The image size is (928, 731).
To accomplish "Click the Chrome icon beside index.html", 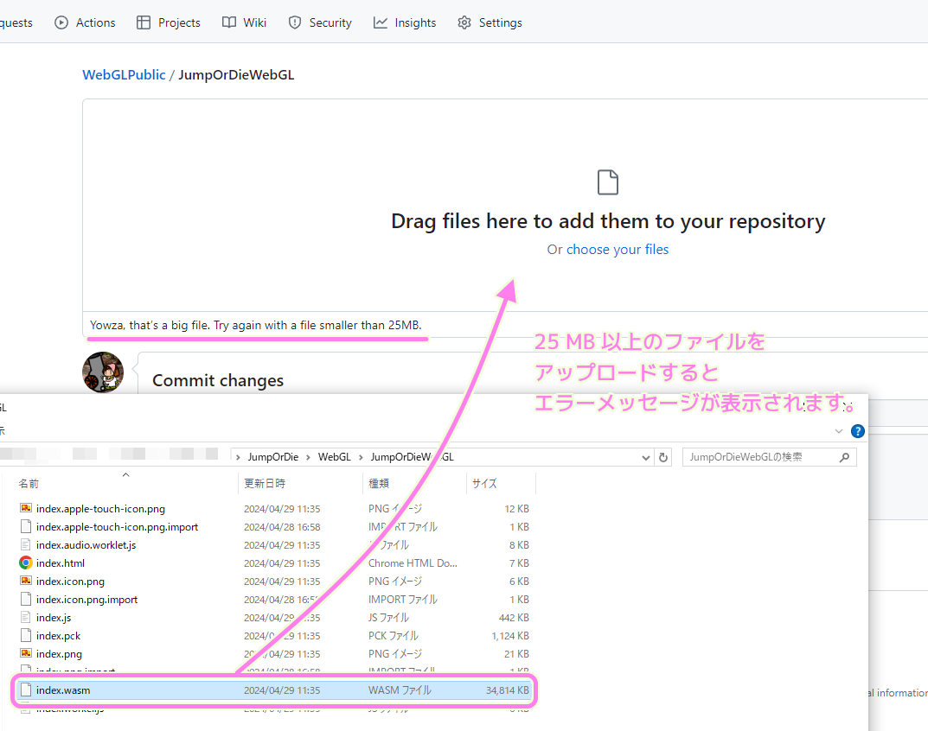I will coord(27,563).
